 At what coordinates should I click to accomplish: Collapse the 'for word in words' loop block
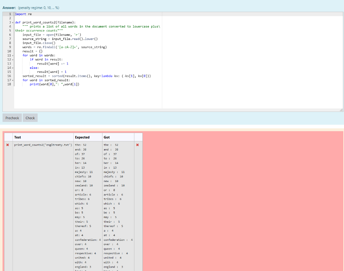(x=12, y=55)
